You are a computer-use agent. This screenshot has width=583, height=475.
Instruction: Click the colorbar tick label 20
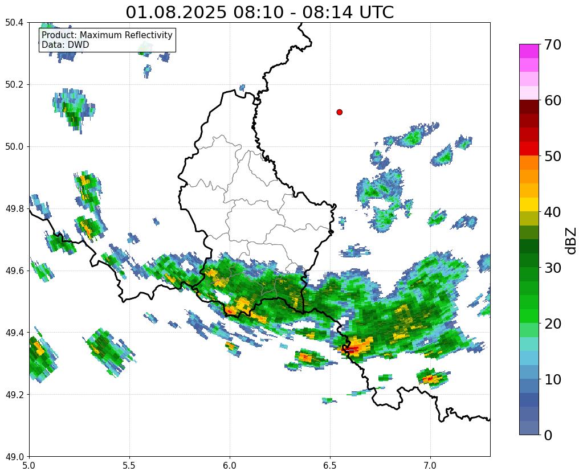[553, 324]
